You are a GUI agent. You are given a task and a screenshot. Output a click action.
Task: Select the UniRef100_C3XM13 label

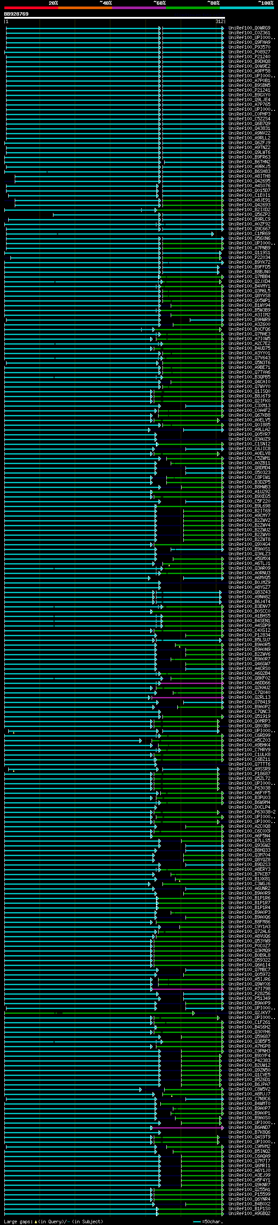pos(249,405)
